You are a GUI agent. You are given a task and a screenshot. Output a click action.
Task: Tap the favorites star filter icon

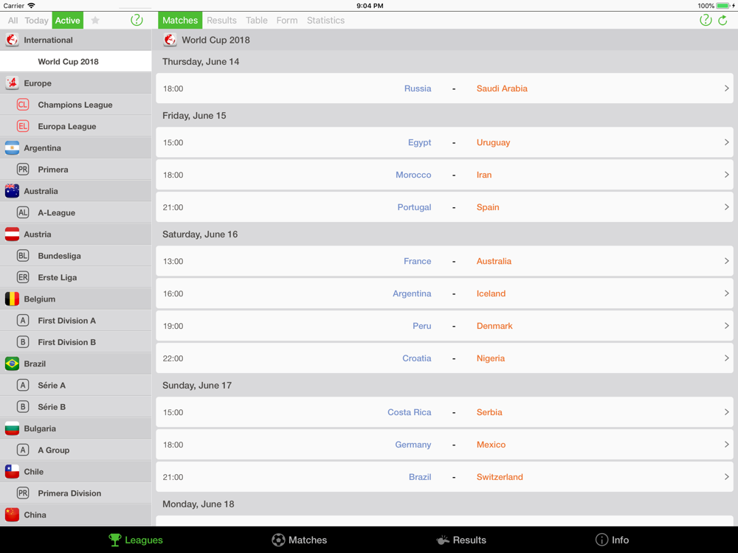(x=95, y=20)
